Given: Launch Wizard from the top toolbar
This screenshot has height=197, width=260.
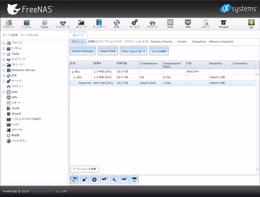Looking at the screenshot, I should point(224,24).
